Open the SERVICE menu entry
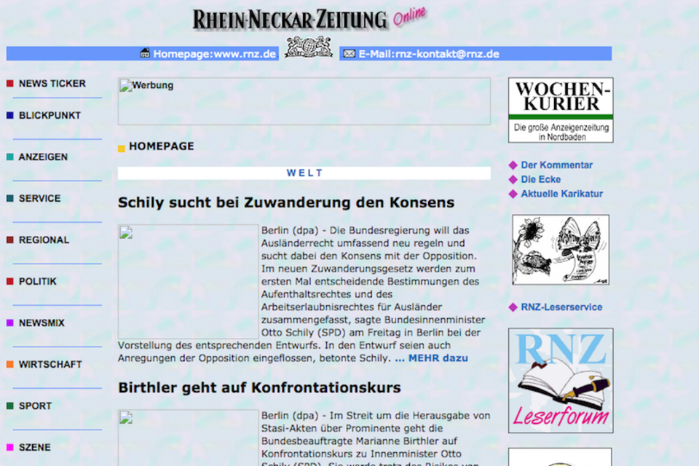Viewport: 699px width, 466px height. tap(39, 199)
